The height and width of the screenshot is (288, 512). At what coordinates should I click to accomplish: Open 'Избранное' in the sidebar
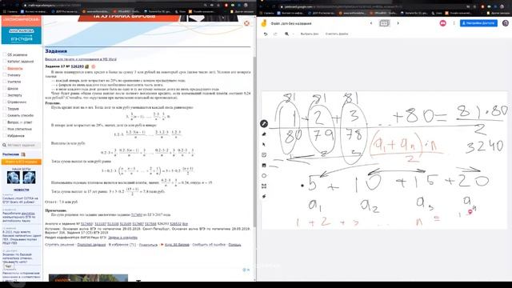pyautogui.click(x=16, y=135)
